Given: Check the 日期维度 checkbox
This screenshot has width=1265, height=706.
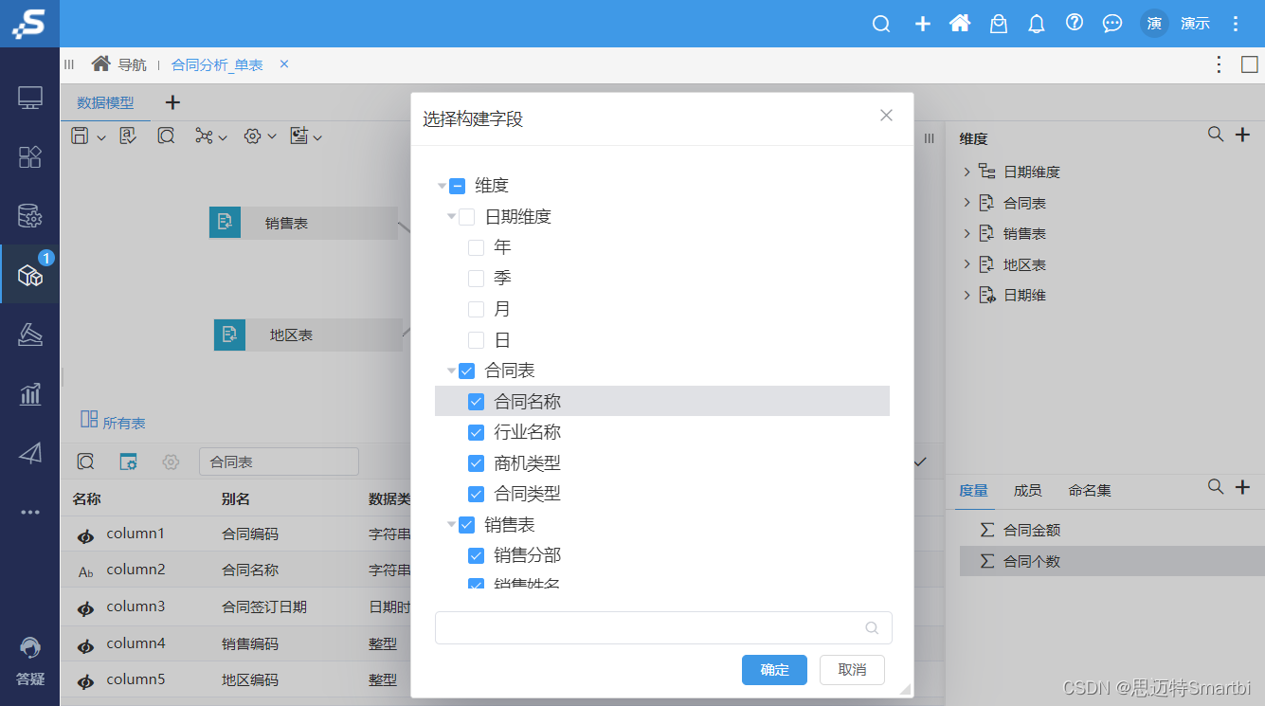Looking at the screenshot, I should [466, 217].
